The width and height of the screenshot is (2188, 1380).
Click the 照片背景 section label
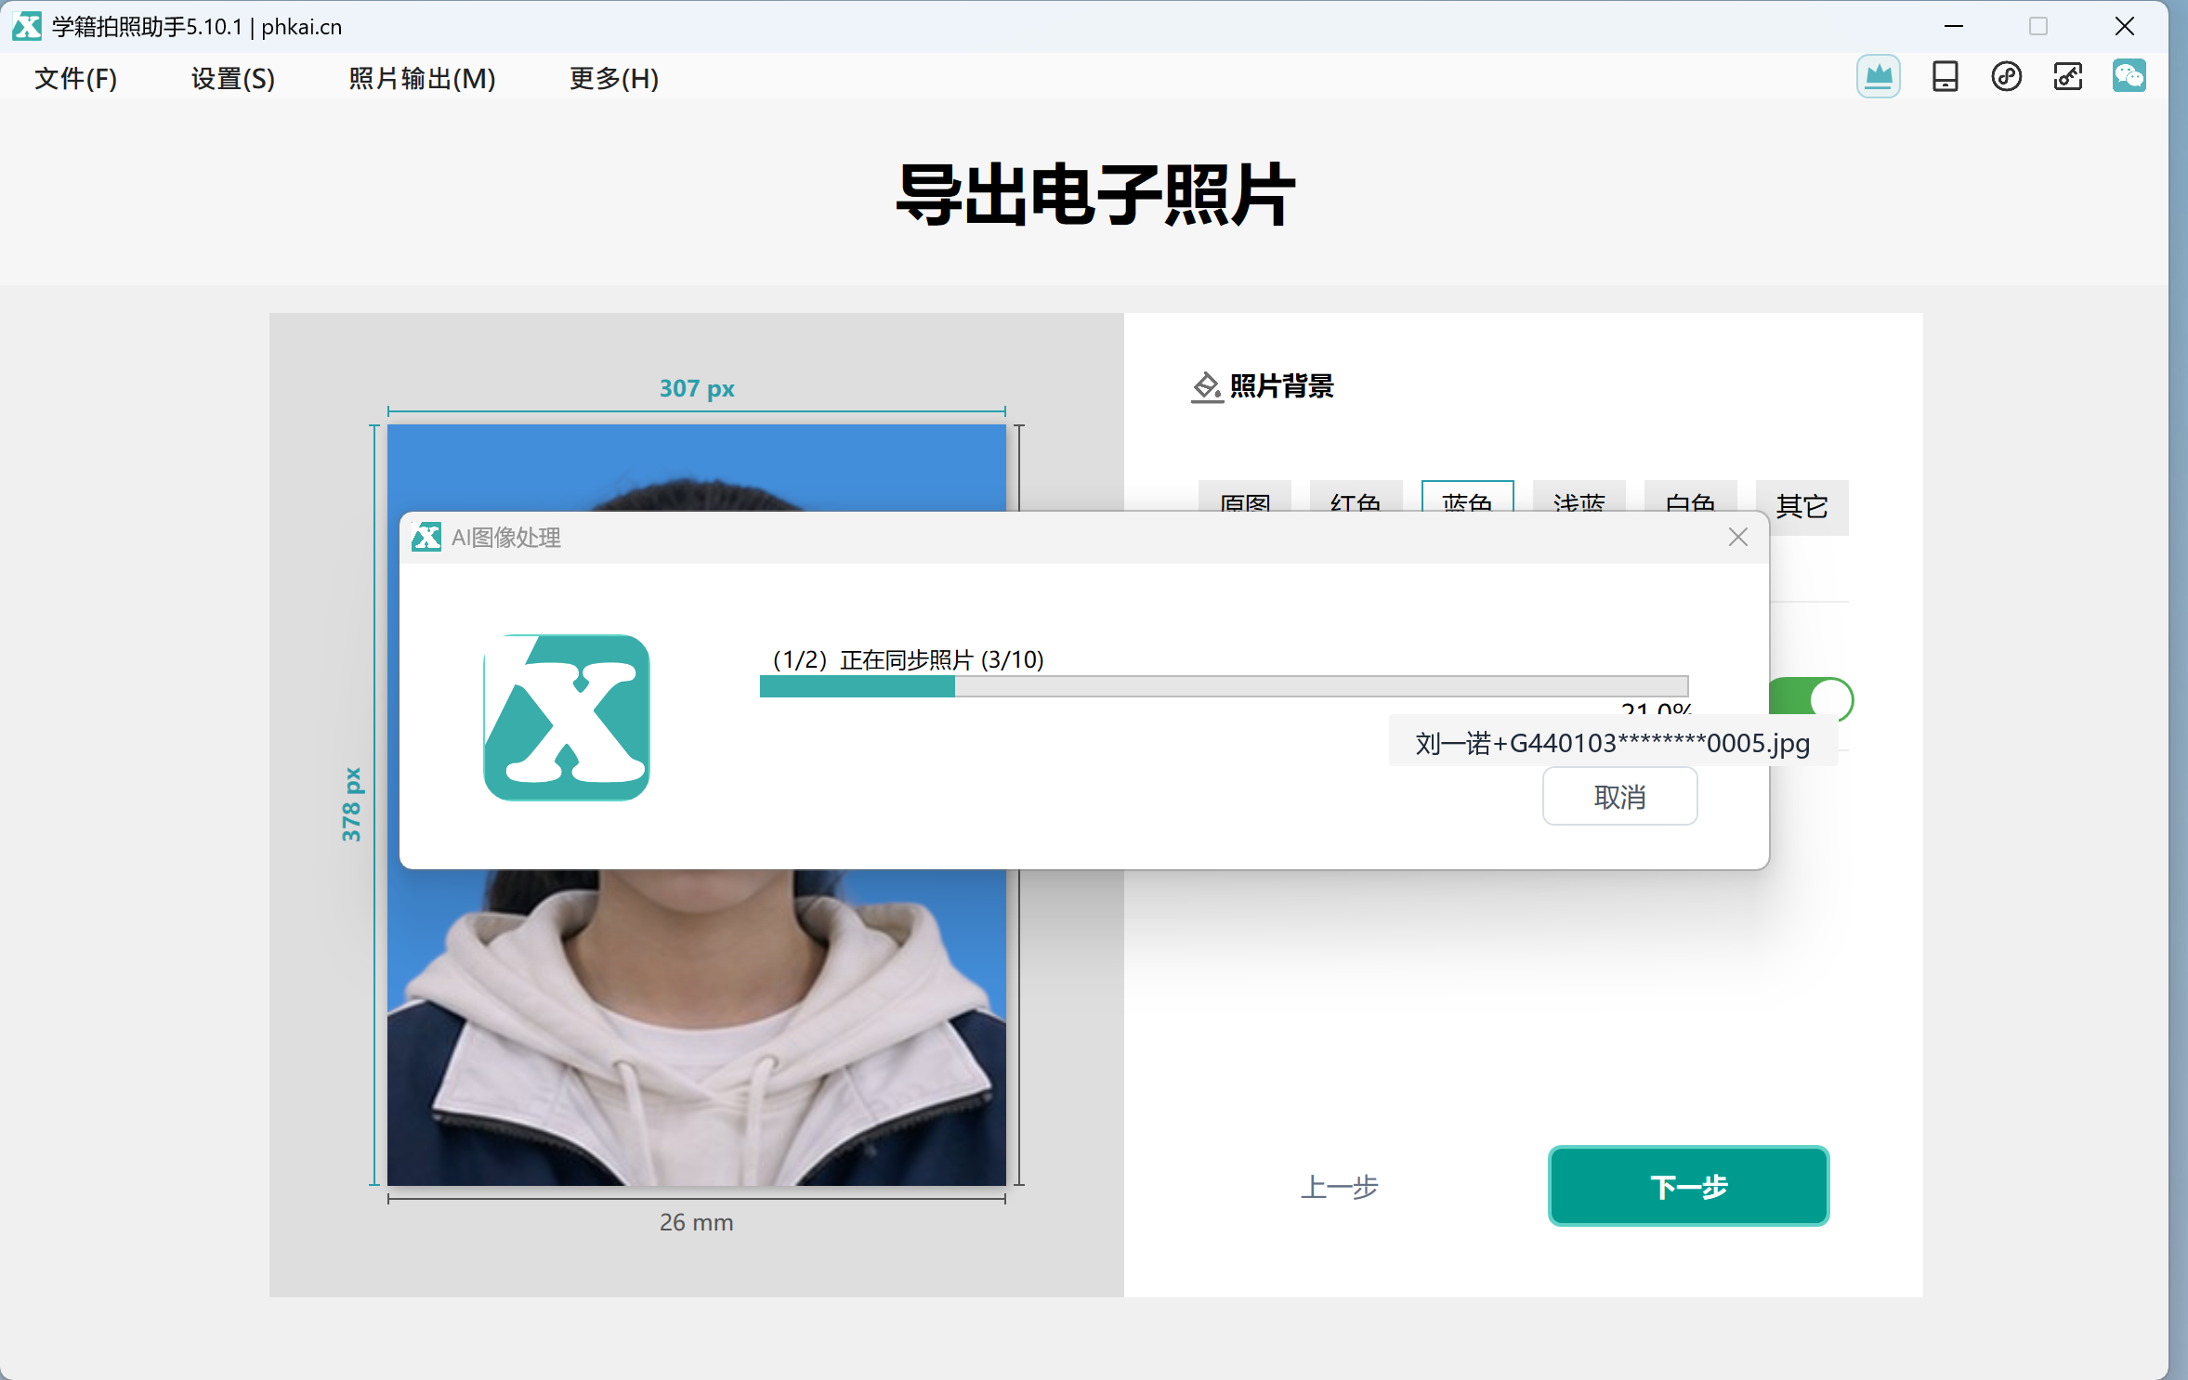(1281, 386)
